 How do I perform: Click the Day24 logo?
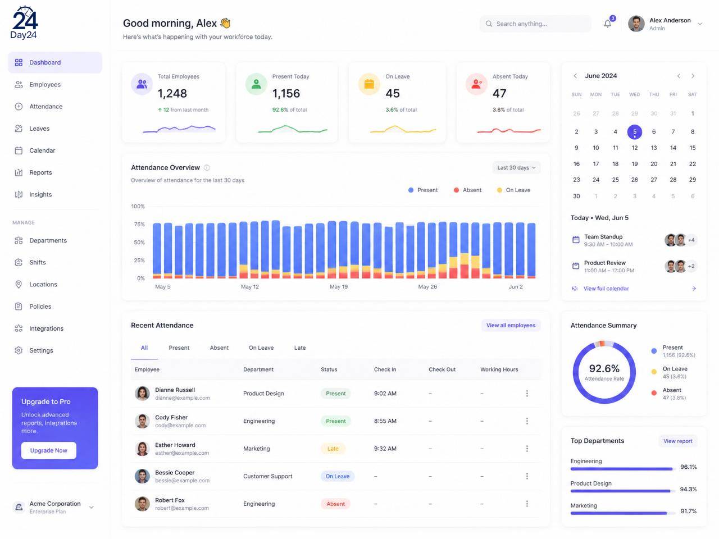coord(24,22)
